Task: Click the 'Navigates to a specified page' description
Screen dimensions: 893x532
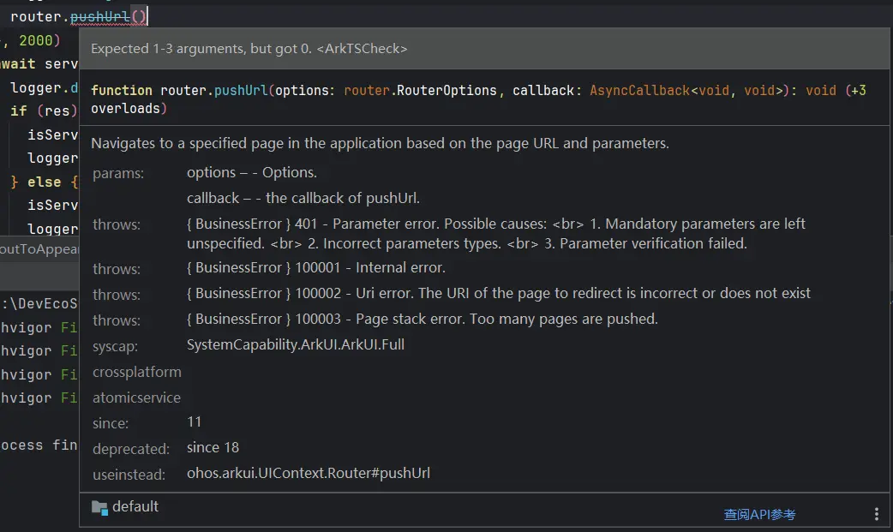Action: click(x=380, y=143)
